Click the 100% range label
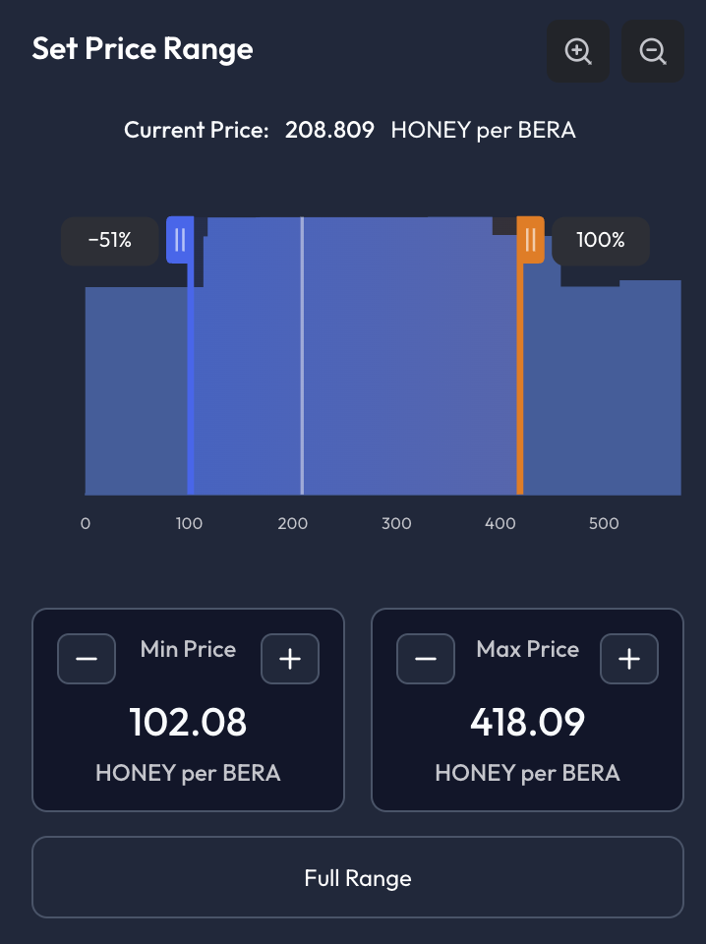 (600, 240)
